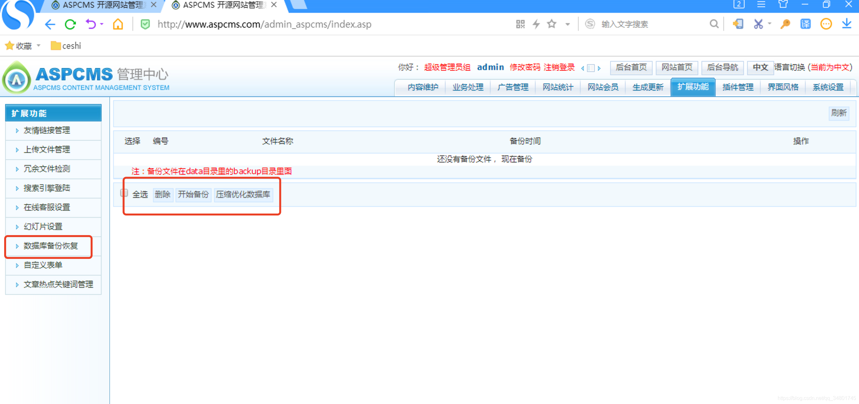Click the 注销登录 logout link
The image size is (859, 404).
[559, 67]
